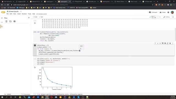Add a new Code cell
The height and width of the screenshot is (99, 176).
pos(35,17)
